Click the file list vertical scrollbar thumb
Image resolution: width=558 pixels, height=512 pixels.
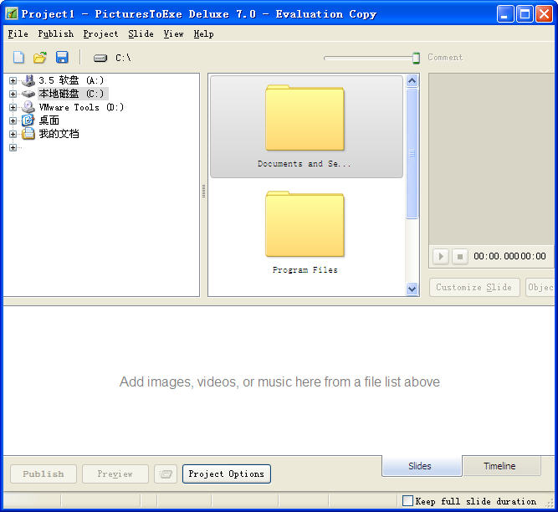point(412,153)
